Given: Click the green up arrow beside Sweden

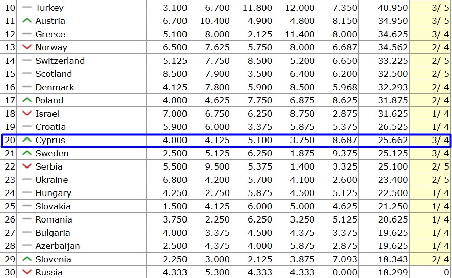Looking at the screenshot, I should point(27,153).
